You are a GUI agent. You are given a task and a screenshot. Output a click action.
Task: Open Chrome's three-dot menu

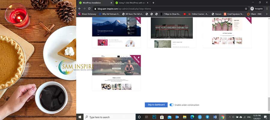(x=267, y=9)
